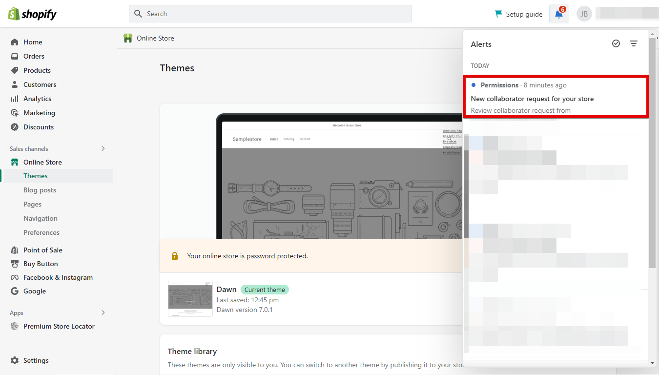
Task: Select Blog posts under Online Store
Action: pyautogui.click(x=40, y=189)
